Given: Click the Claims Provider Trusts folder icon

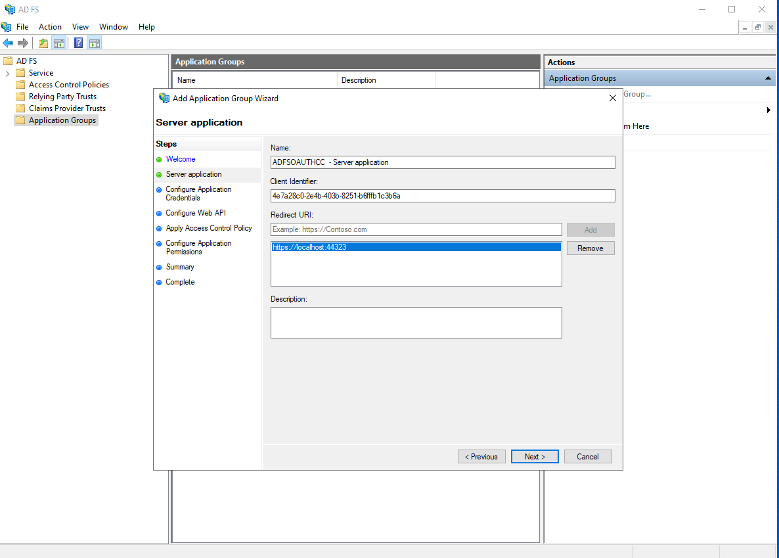Looking at the screenshot, I should [x=20, y=108].
